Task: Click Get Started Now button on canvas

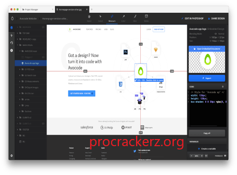Action: click(x=82, y=93)
